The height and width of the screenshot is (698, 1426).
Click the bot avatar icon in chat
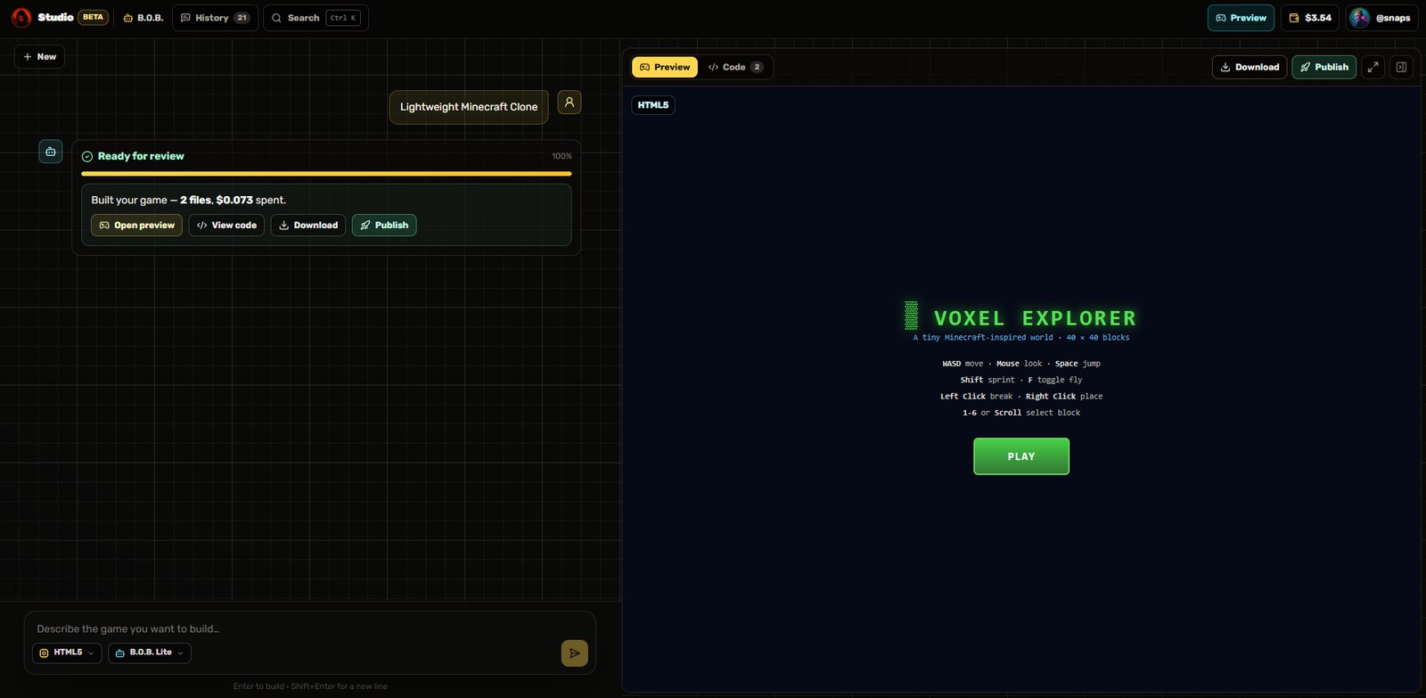pyautogui.click(x=51, y=152)
